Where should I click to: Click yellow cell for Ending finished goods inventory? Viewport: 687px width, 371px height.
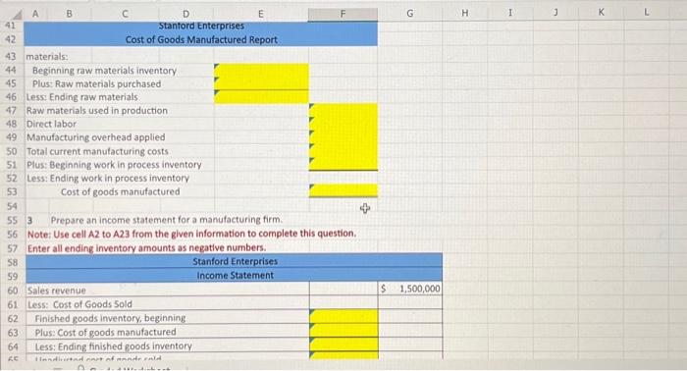tap(343, 344)
